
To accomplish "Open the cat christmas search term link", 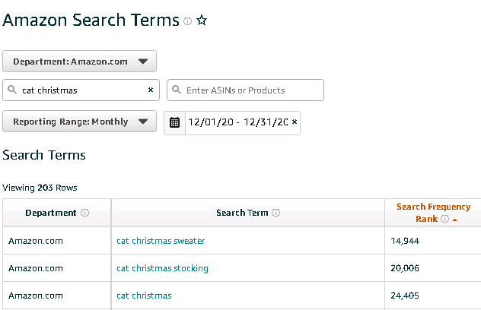I will [x=144, y=296].
